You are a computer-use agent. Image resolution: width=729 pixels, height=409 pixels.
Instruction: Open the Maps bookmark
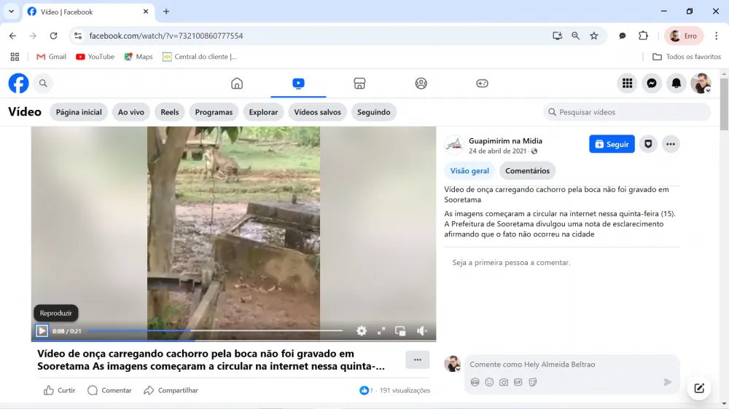(x=138, y=57)
